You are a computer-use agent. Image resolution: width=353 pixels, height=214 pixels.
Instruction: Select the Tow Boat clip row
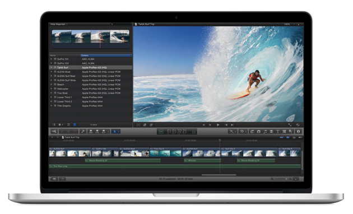coord(91,93)
